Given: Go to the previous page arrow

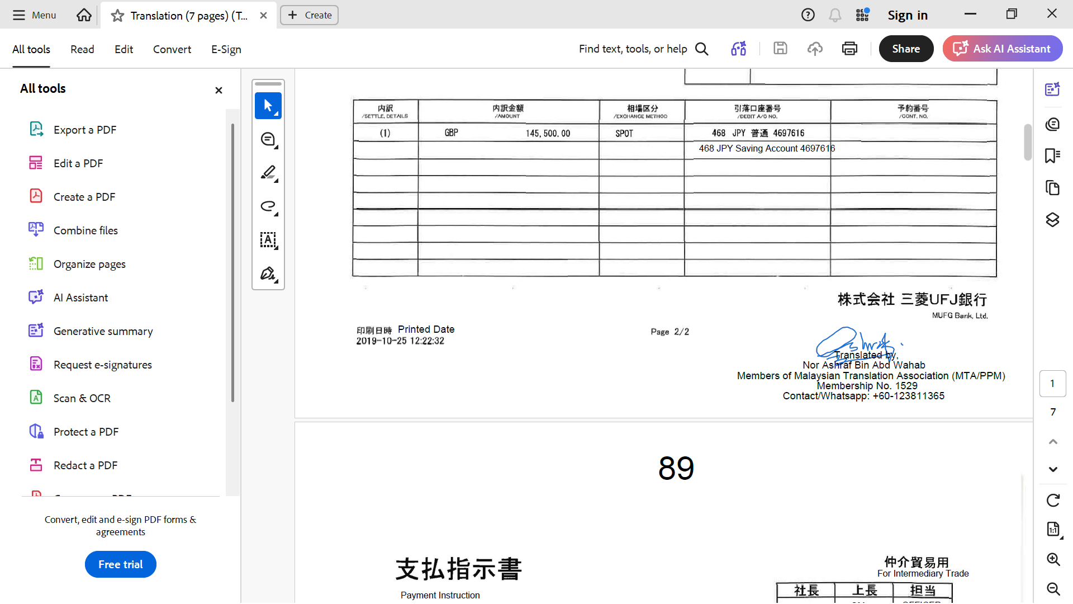Looking at the screenshot, I should tap(1053, 442).
